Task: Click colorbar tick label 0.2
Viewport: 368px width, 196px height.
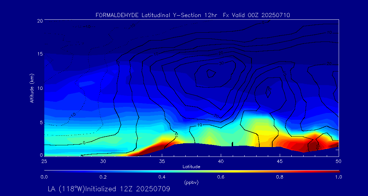Action: [x=103, y=177]
